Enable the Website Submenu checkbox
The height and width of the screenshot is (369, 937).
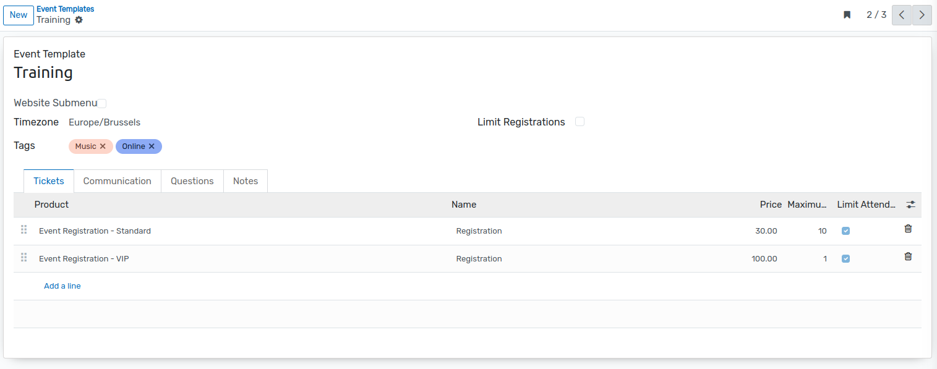click(x=102, y=103)
